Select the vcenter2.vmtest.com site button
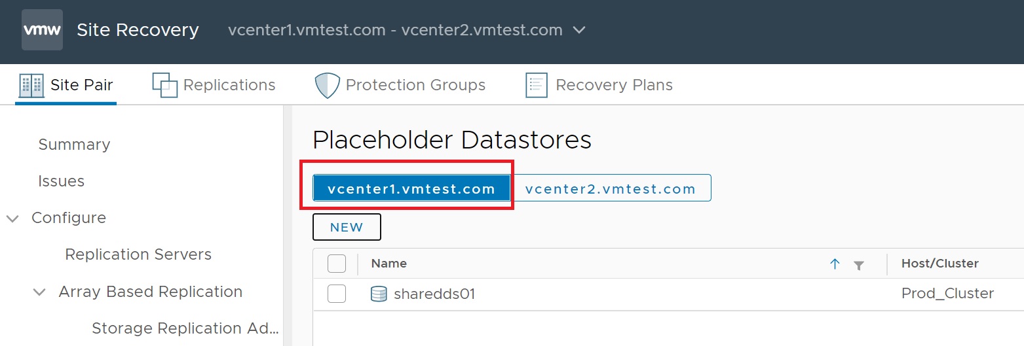 click(611, 189)
